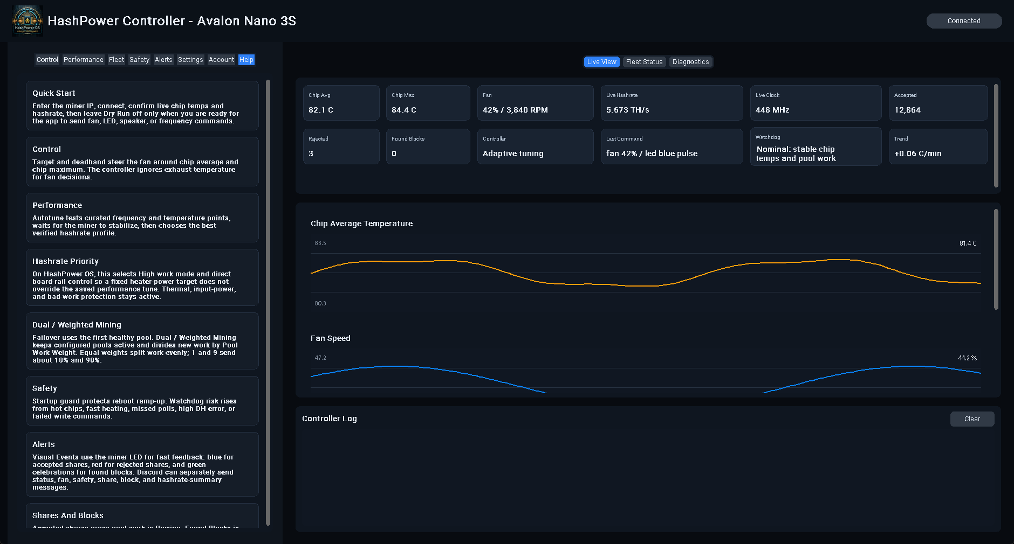Switch to Fleet Status view
The image size is (1014, 544).
pyautogui.click(x=644, y=62)
